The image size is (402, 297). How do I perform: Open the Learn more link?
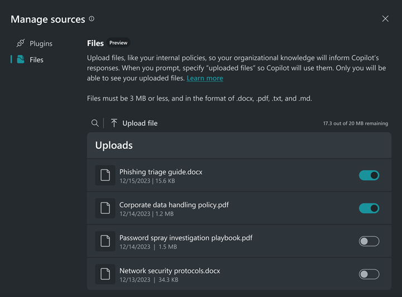pos(204,78)
